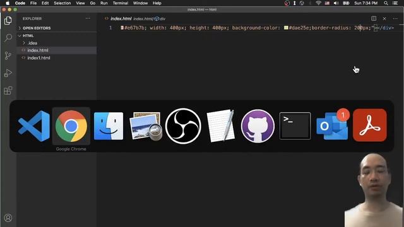The height and width of the screenshot is (227, 404).
Task: Open the Go menu
Action: [93, 3]
